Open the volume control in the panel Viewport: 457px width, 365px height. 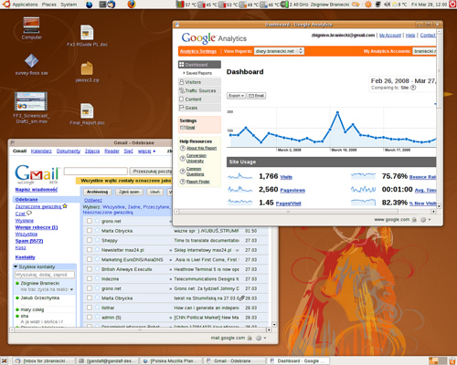pyautogui.click(x=387, y=5)
